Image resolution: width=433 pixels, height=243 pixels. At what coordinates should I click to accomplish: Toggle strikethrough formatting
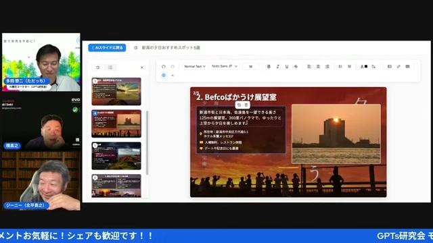coord(296,66)
